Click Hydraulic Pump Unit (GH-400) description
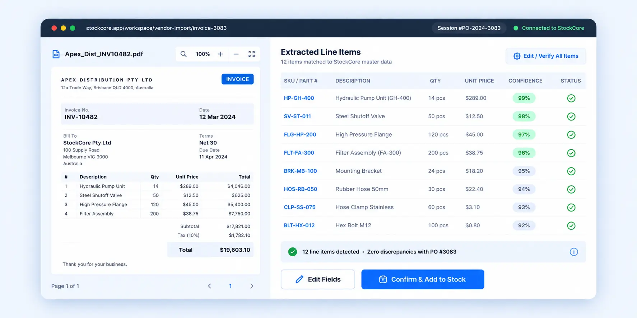The image size is (637, 318). coord(373,98)
